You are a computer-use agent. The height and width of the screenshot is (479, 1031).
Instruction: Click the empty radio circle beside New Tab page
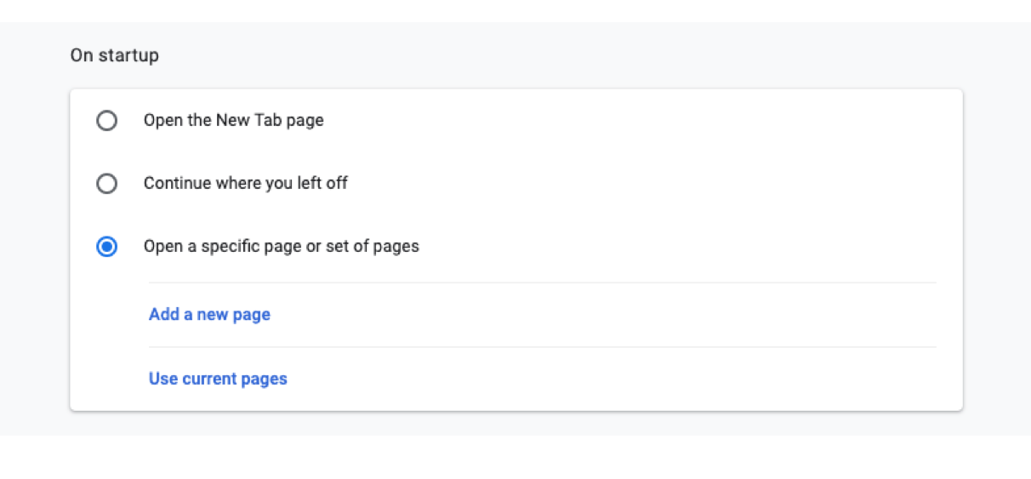click(x=106, y=121)
